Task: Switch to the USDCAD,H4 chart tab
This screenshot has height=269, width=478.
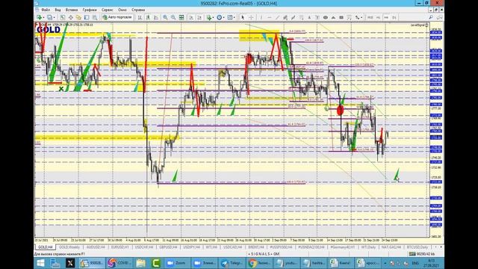Action: [232, 247]
